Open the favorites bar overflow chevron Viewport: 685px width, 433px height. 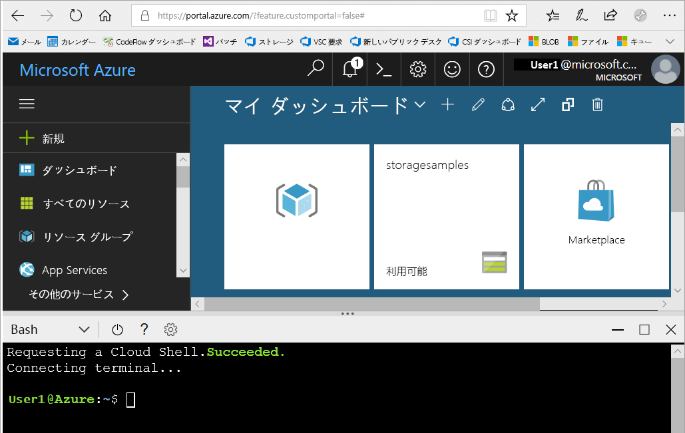669,41
